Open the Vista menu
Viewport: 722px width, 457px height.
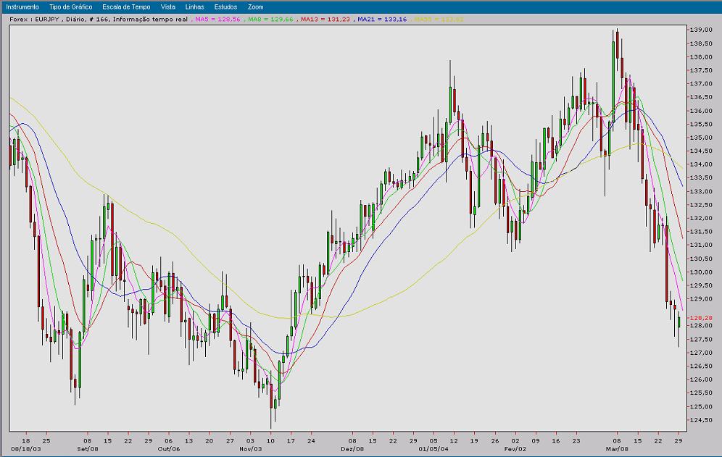pos(167,6)
